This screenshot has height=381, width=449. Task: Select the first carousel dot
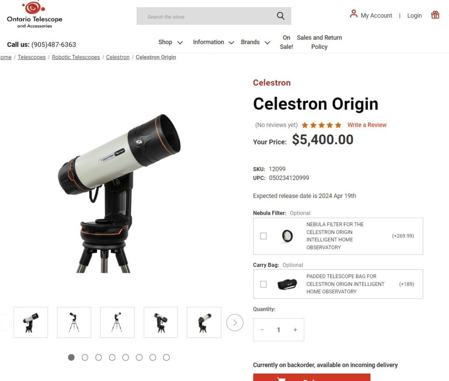pyautogui.click(x=71, y=357)
